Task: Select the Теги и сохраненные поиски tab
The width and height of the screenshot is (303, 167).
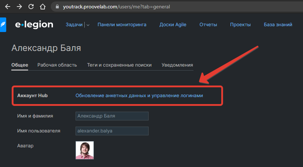Action: point(119,65)
